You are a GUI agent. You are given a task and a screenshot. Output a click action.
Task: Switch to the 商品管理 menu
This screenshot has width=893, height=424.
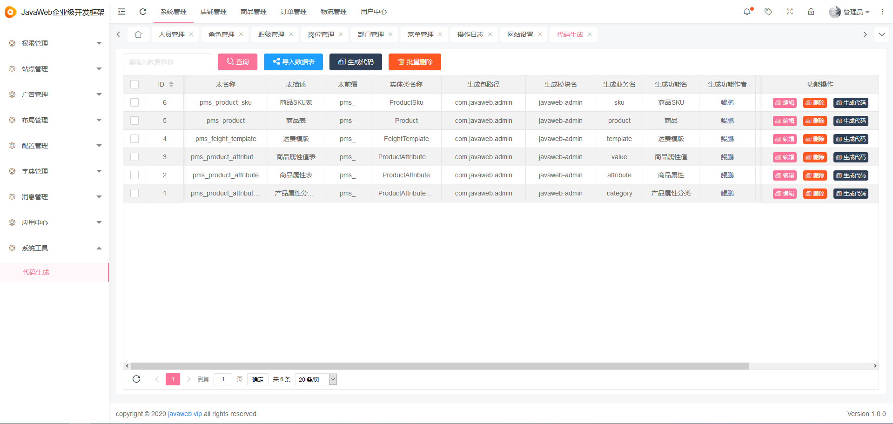(x=253, y=12)
